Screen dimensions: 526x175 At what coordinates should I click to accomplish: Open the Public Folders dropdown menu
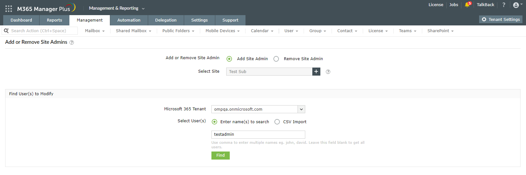pos(178,31)
